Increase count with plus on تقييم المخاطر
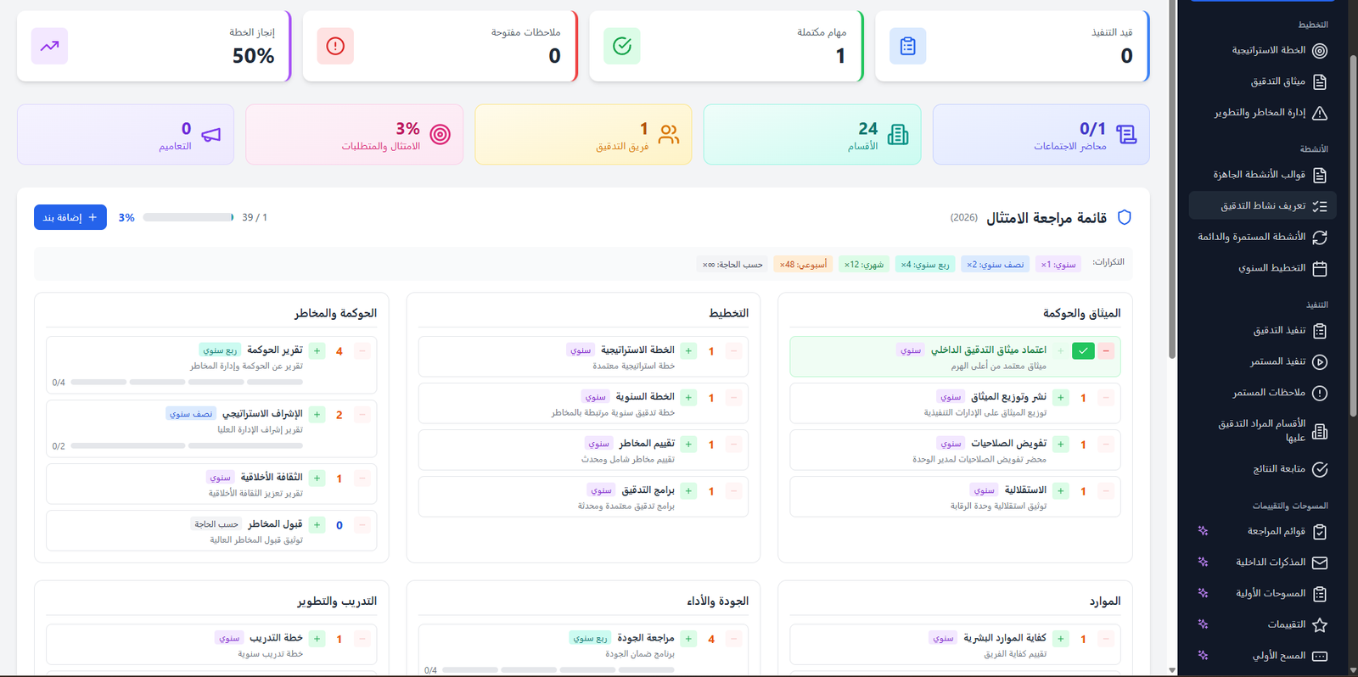Image resolution: width=1358 pixels, height=677 pixels. [x=688, y=445]
